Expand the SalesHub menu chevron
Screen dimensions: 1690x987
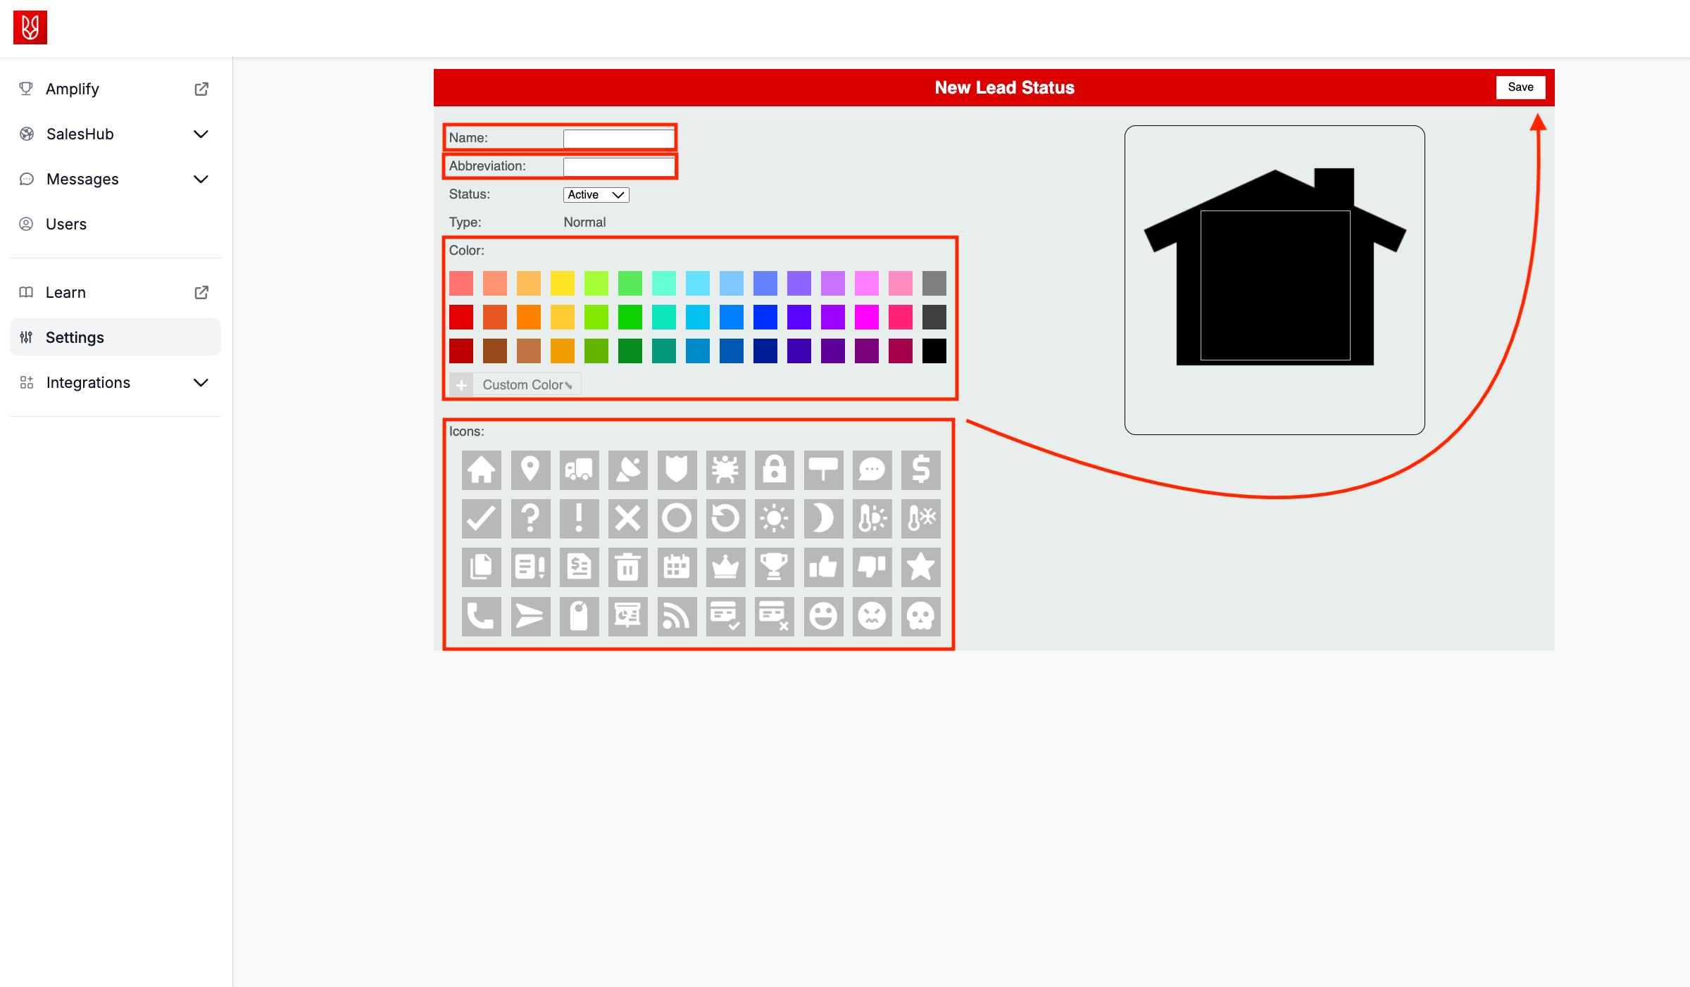click(x=201, y=134)
